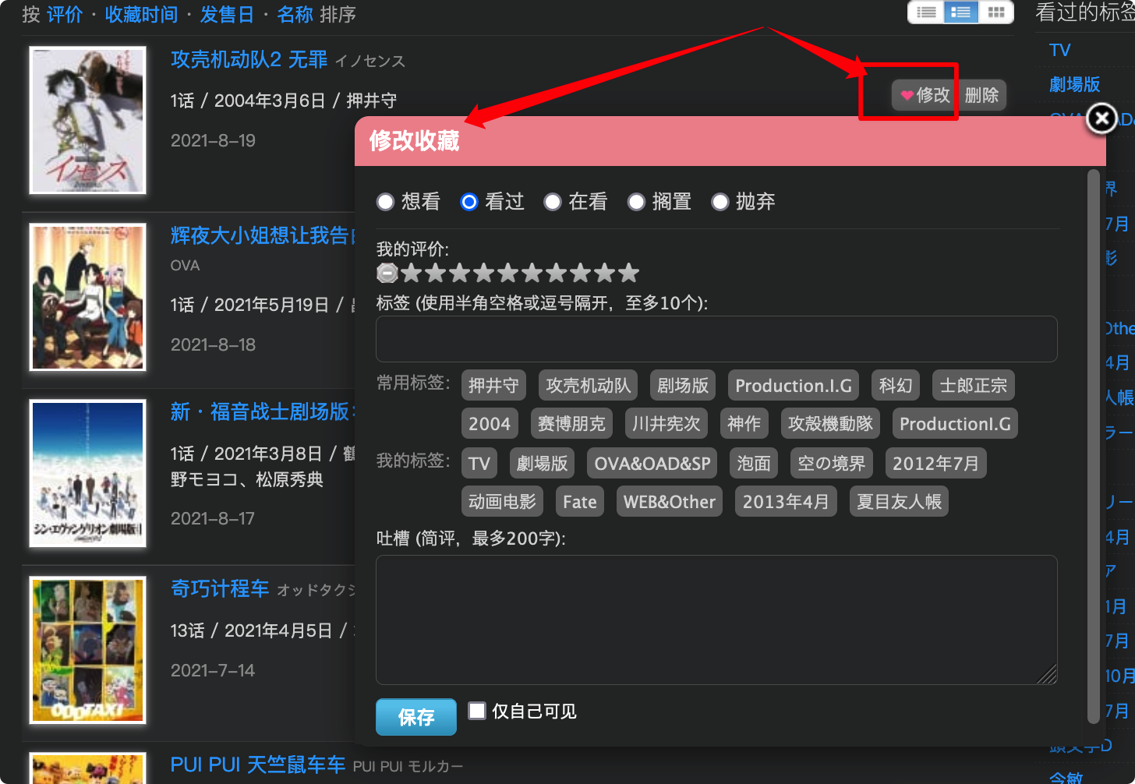Add the 2013年4月 tag

click(x=786, y=502)
